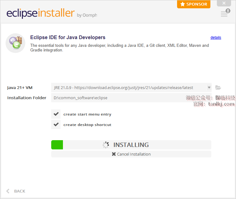The height and width of the screenshot is (199, 236).
Task: Close the Eclipse installer window
Action: click(x=224, y=3)
